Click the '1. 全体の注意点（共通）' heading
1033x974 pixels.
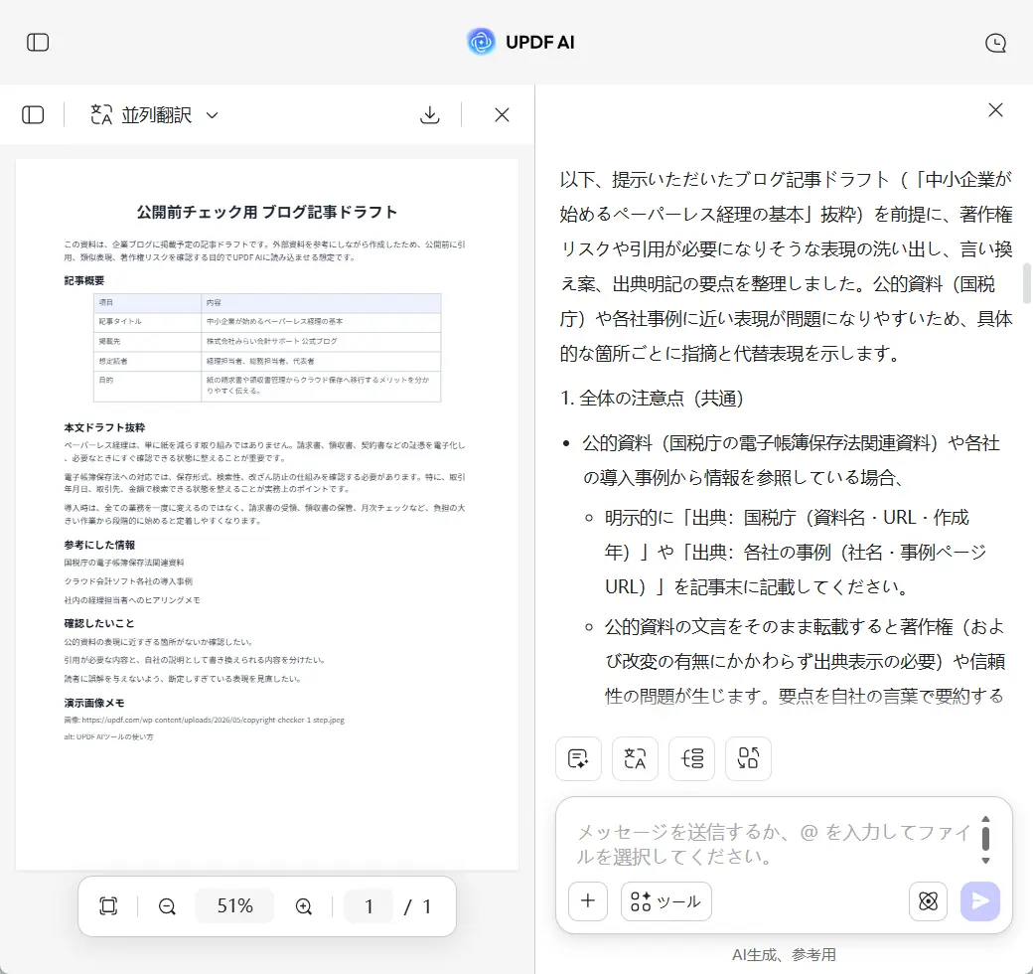[652, 398]
